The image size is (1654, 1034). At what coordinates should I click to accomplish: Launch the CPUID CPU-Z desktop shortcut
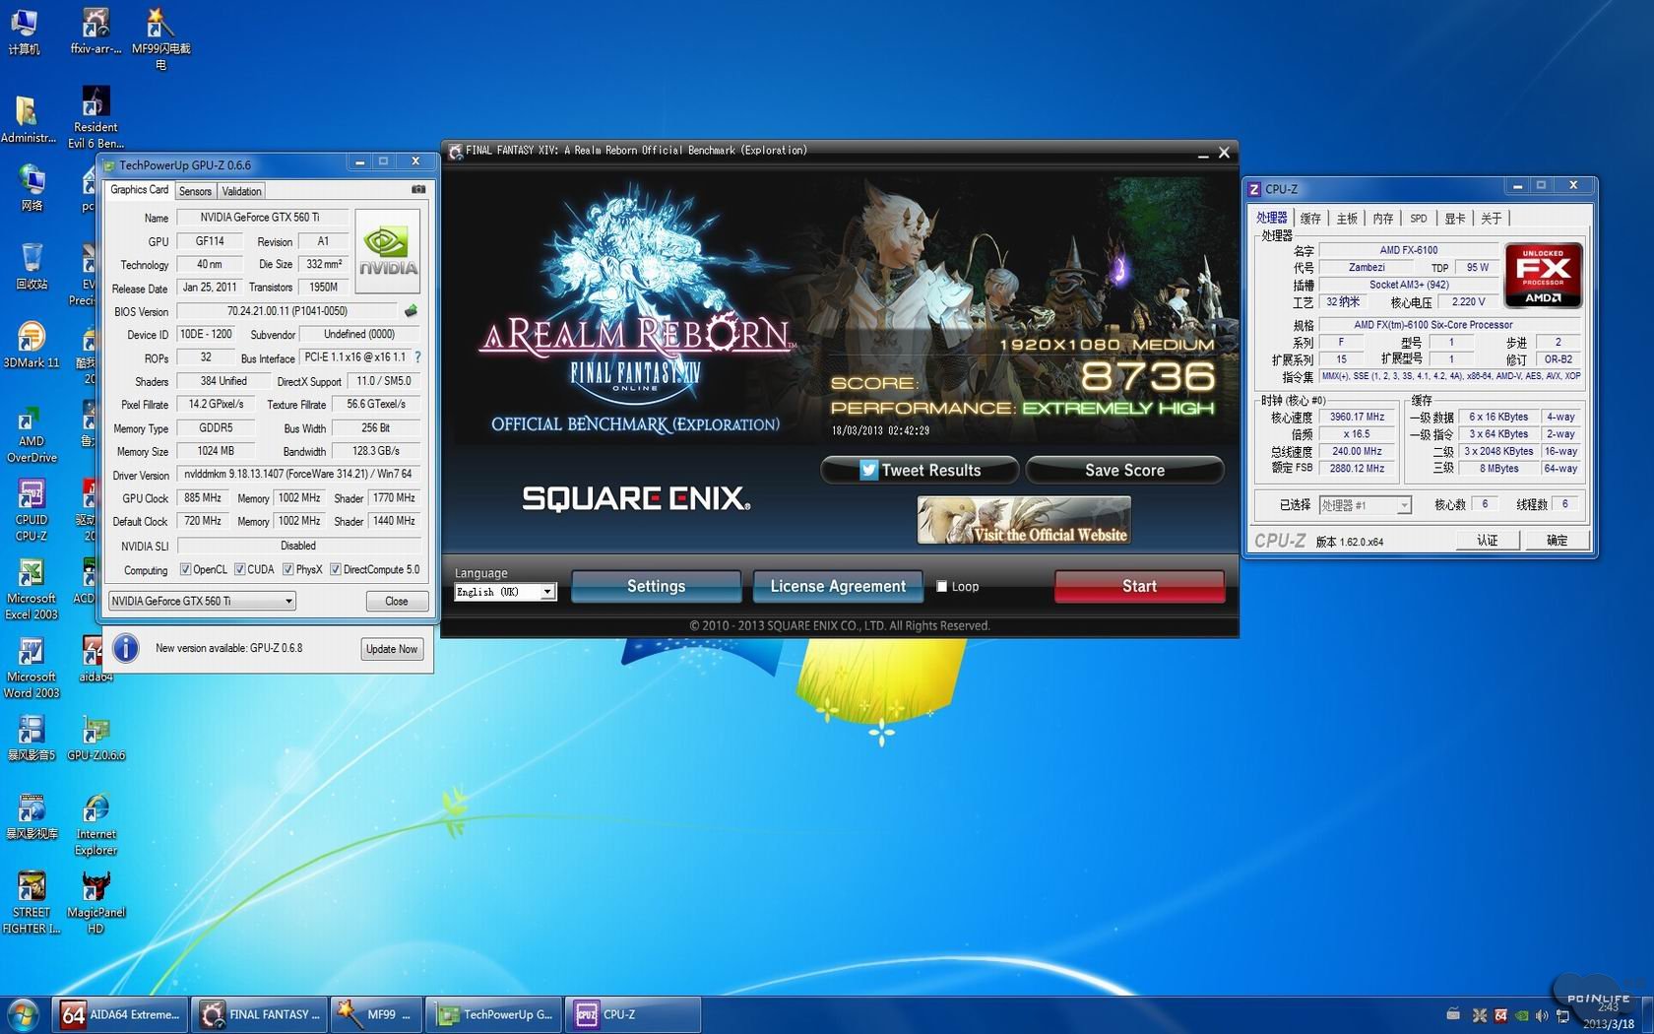pyautogui.click(x=32, y=510)
